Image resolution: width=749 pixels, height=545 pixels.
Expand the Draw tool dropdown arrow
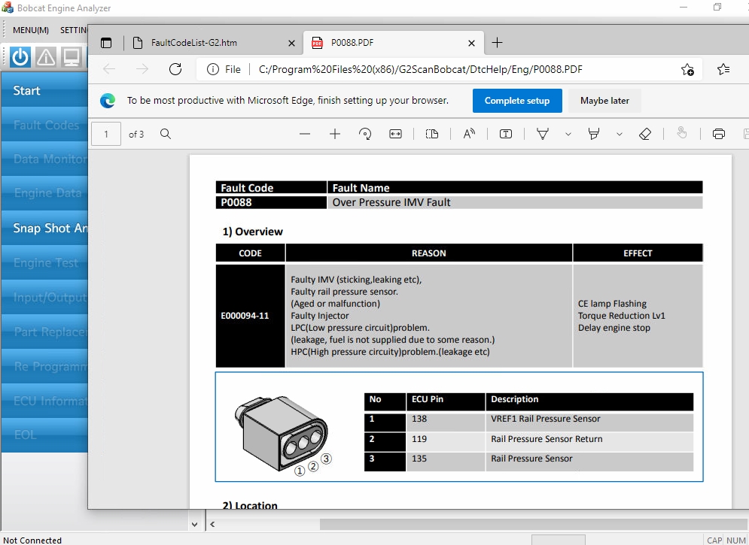pyautogui.click(x=568, y=134)
